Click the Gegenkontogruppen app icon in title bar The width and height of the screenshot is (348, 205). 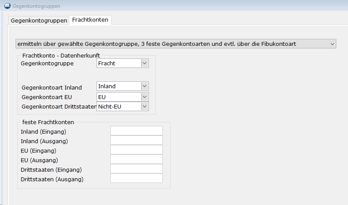click(x=6, y=6)
